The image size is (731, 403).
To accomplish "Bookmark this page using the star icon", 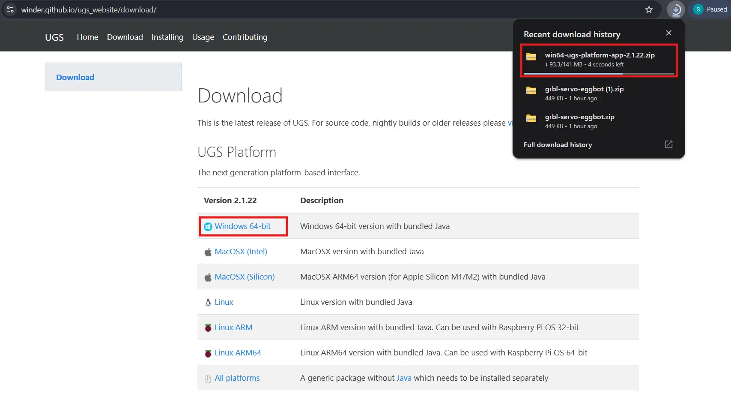I will click(649, 9).
